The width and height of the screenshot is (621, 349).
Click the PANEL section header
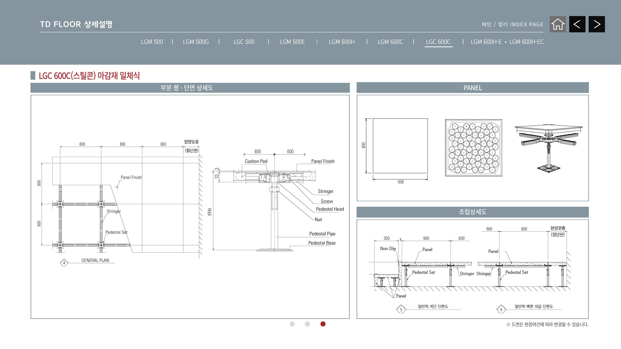point(473,88)
